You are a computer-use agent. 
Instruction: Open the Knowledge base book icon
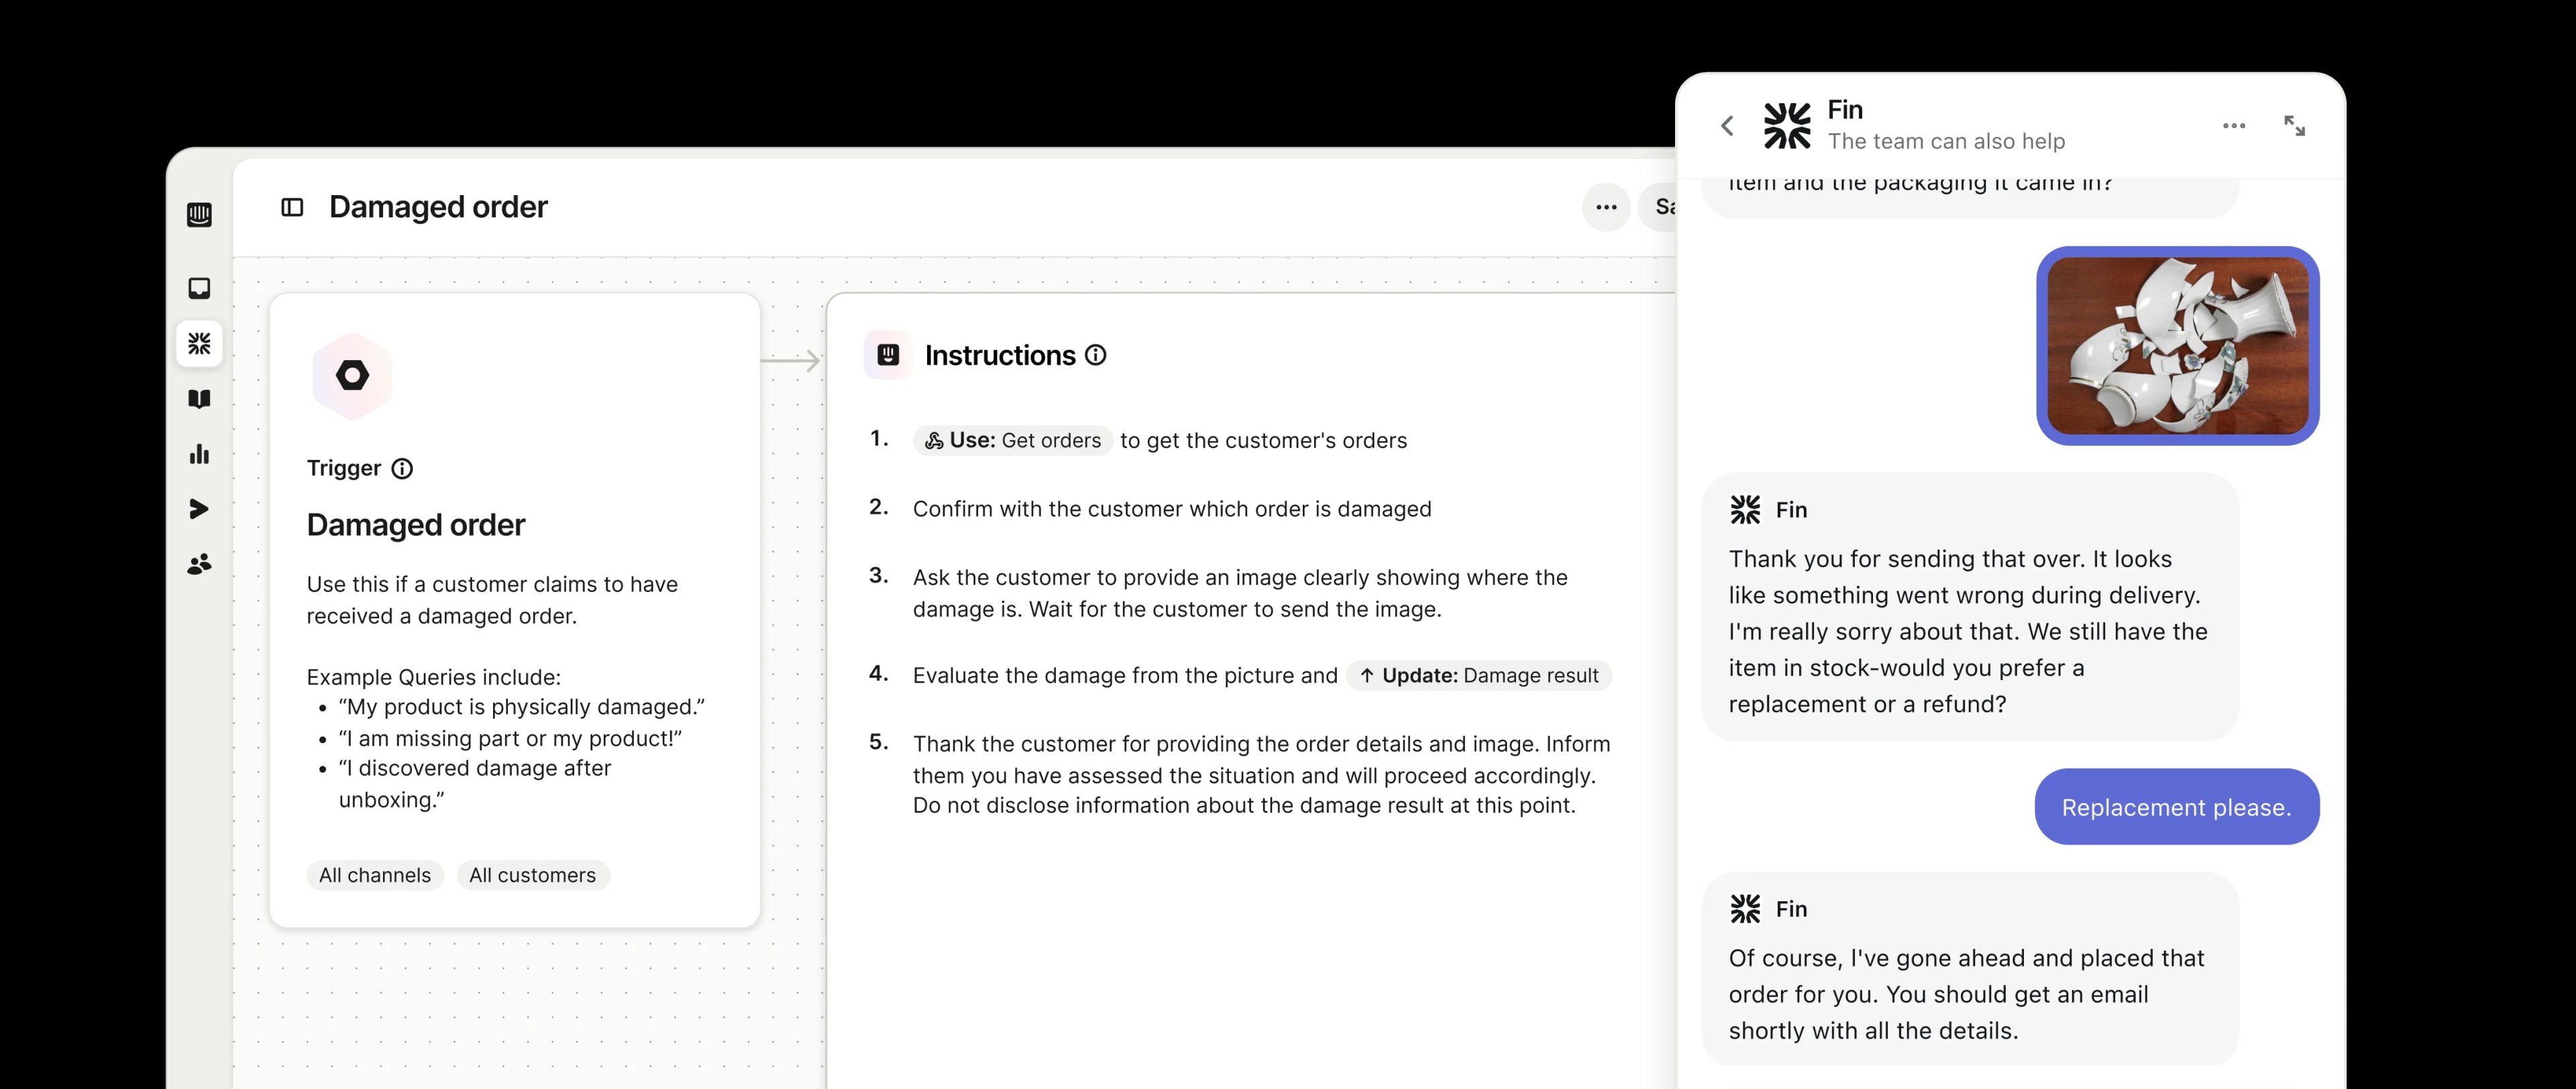pyautogui.click(x=199, y=399)
